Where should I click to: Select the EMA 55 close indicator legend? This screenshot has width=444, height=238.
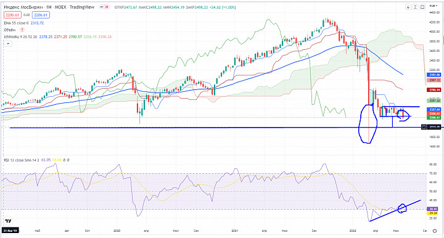click(16, 23)
